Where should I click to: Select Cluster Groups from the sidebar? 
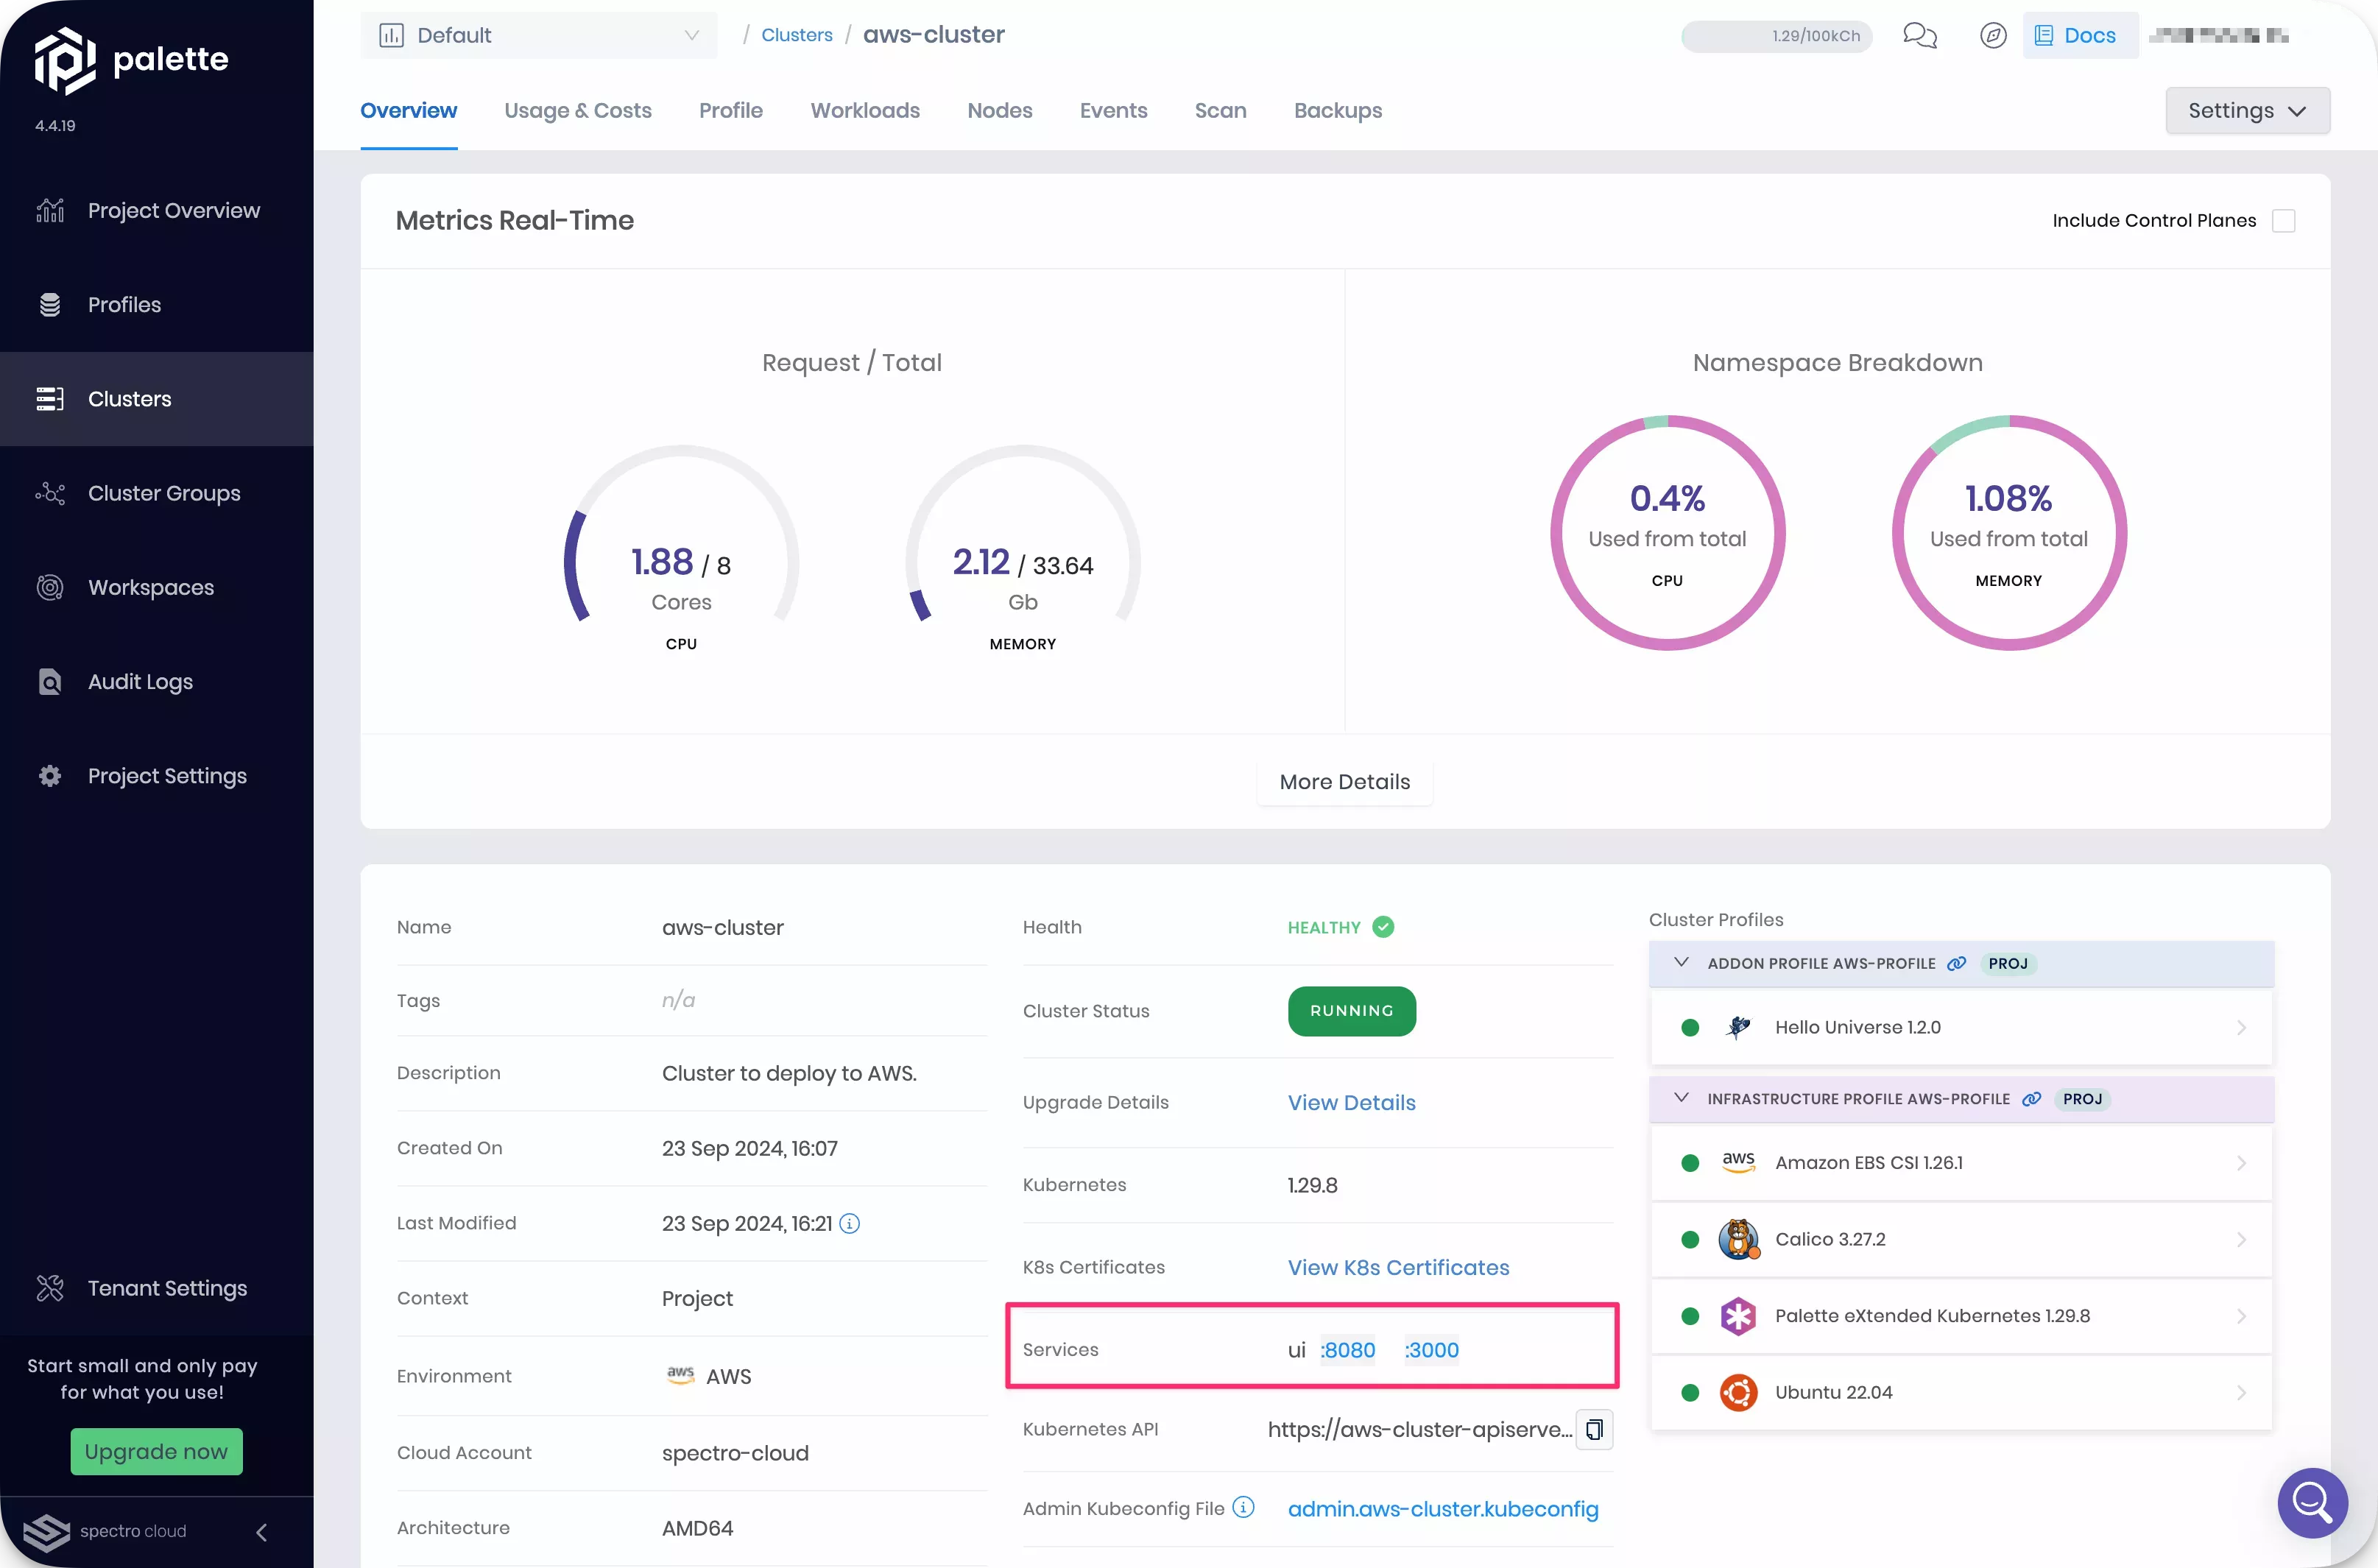pos(163,492)
